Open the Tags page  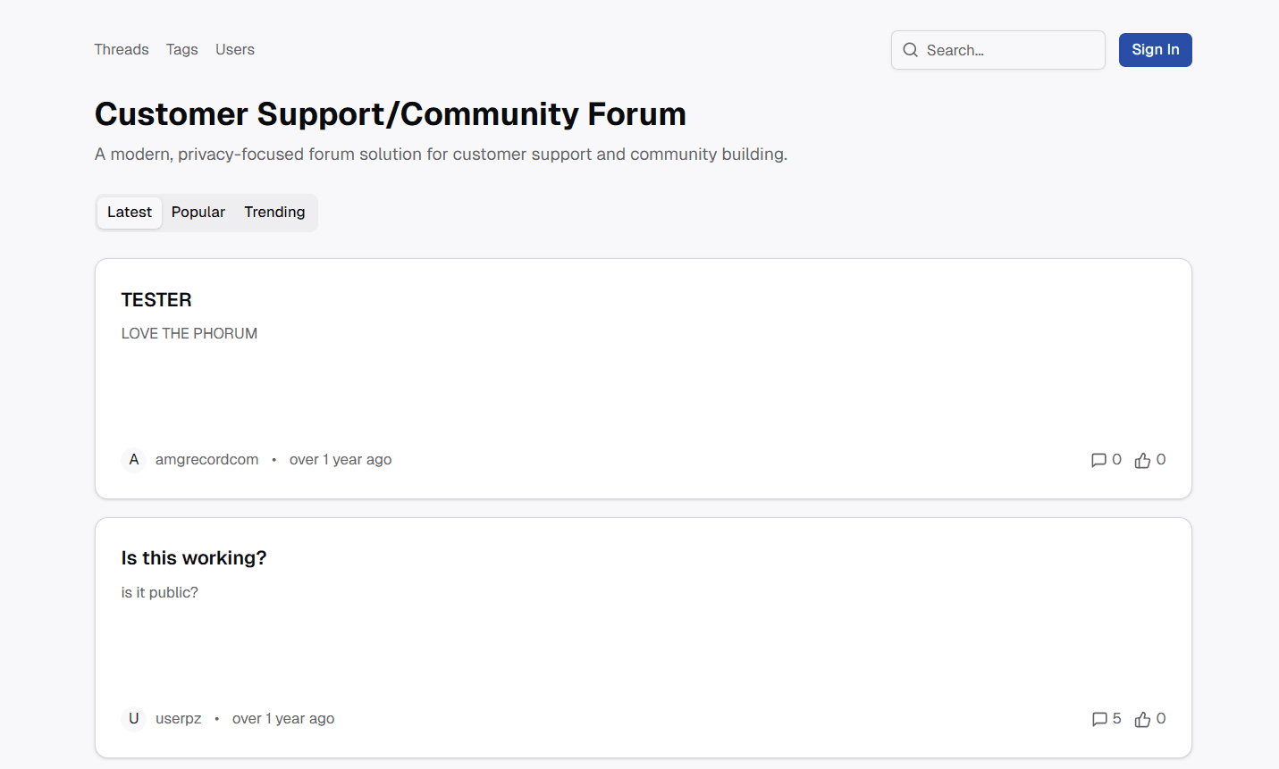[x=181, y=49]
